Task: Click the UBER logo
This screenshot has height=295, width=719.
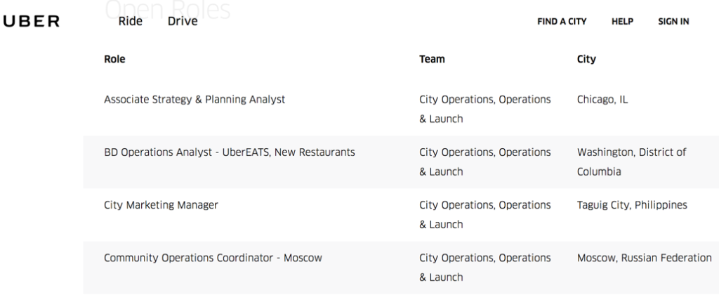Action: 31,21
